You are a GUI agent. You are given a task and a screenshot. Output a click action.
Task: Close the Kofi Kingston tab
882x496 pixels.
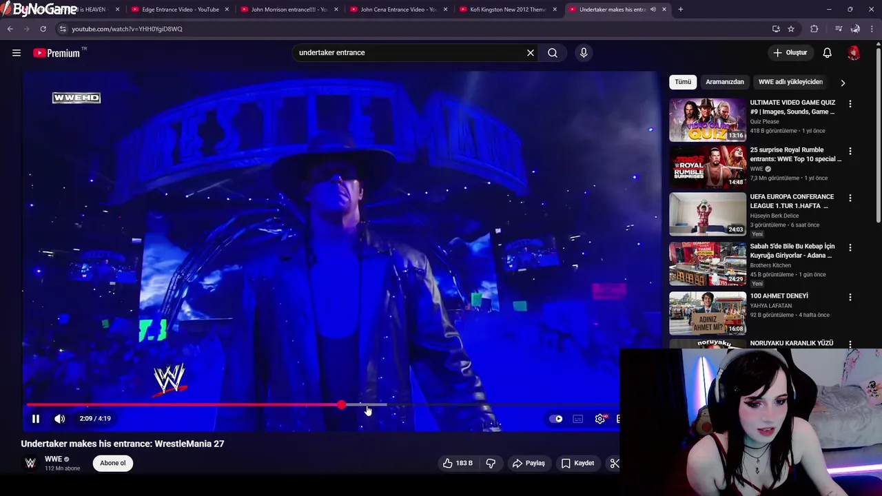(555, 10)
